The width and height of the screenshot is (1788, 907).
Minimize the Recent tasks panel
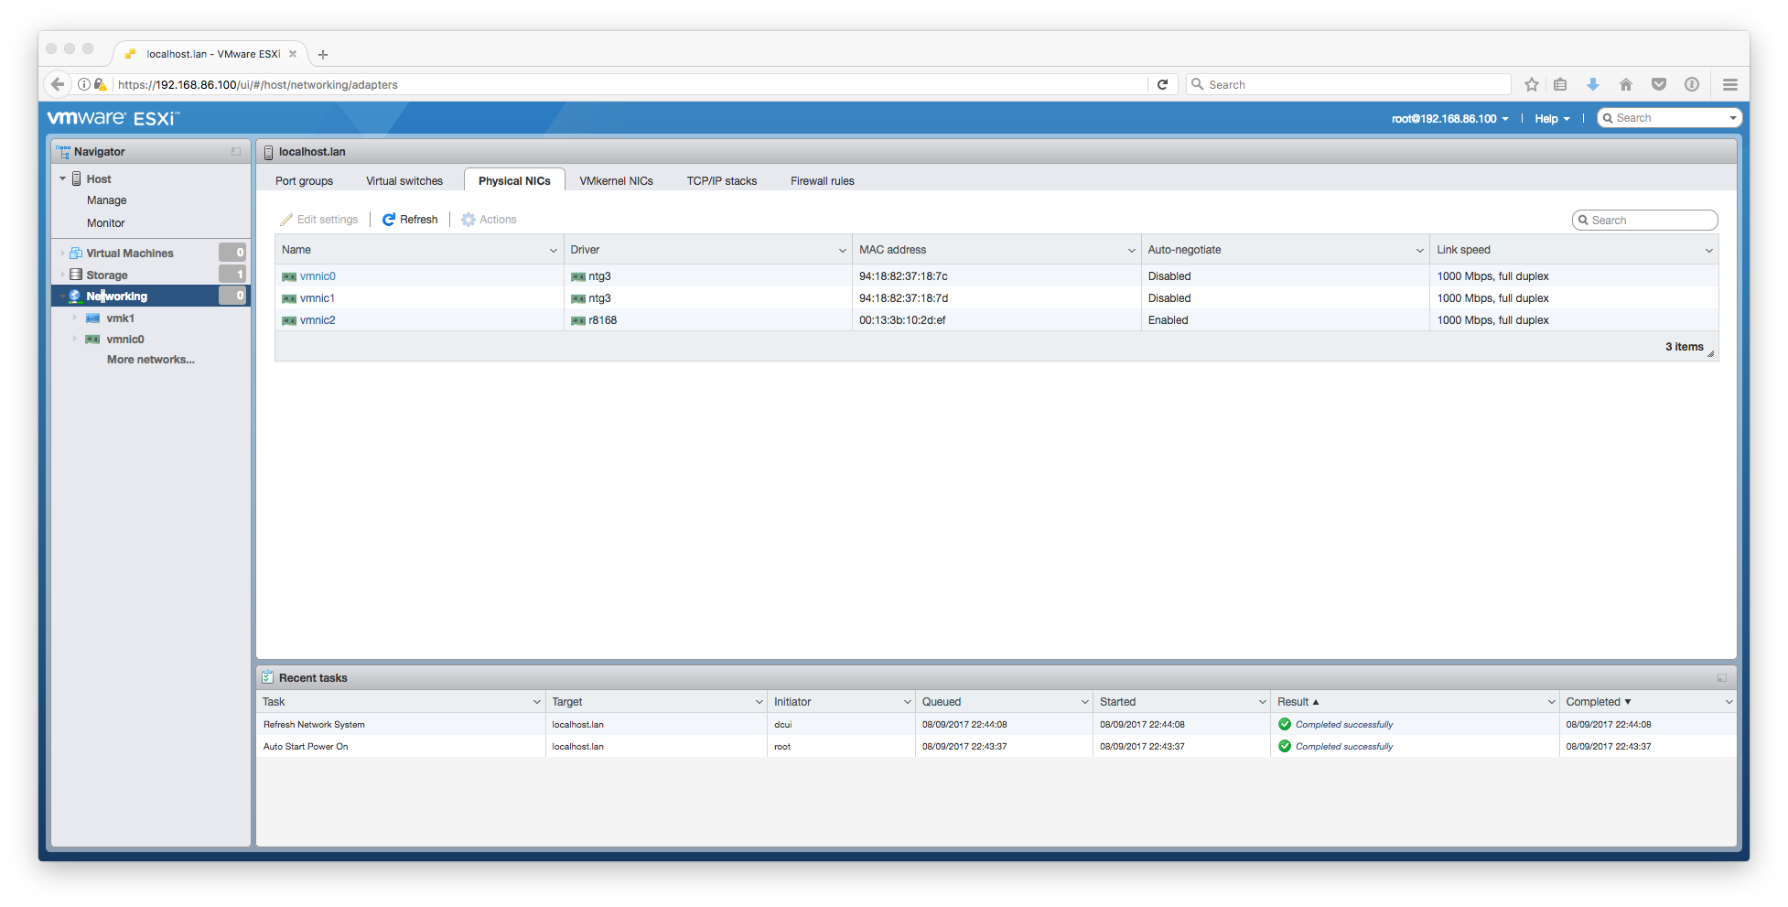pos(1722,678)
